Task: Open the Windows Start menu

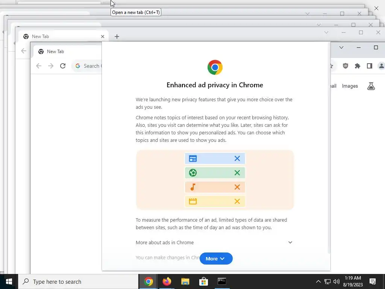Action: (9, 281)
